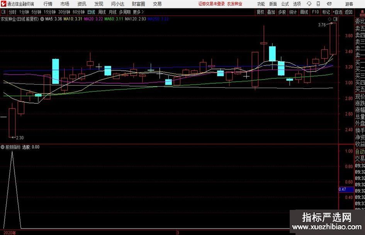The height and width of the screenshot is (235, 365).
Task: Click the 多股 multi-stock button
Action: (282, 12)
